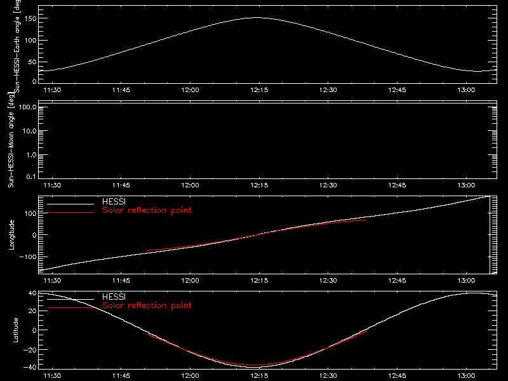Click 11:30 label under Latitude plot
The height and width of the screenshot is (381, 508).
[52, 376]
